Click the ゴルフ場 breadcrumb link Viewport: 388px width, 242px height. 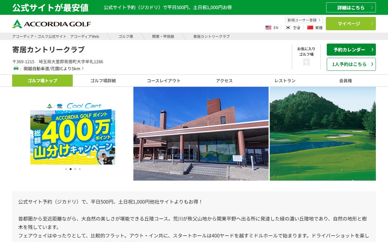pyautogui.click(x=125, y=36)
